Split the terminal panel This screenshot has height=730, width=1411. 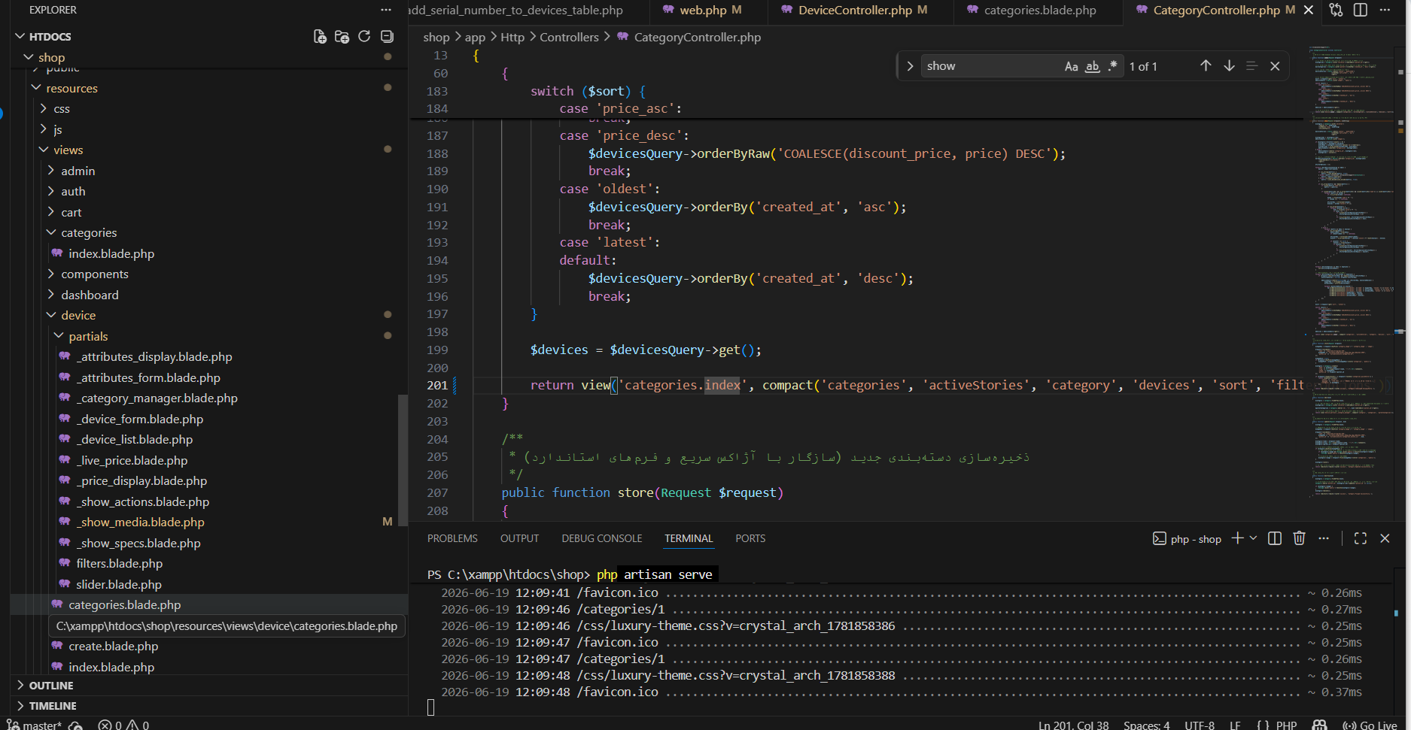[x=1275, y=538]
